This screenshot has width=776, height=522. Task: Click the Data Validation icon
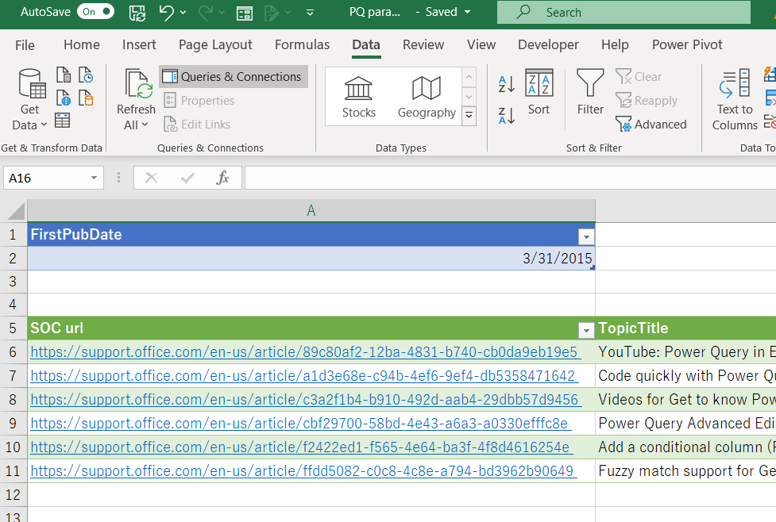[770, 121]
